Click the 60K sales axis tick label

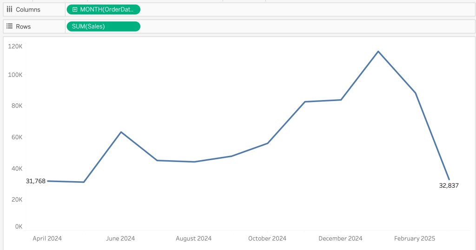pyautogui.click(x=17, y=137)
